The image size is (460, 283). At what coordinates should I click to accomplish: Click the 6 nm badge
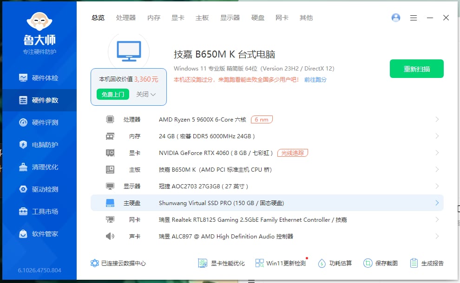click(x=262, y=120)
